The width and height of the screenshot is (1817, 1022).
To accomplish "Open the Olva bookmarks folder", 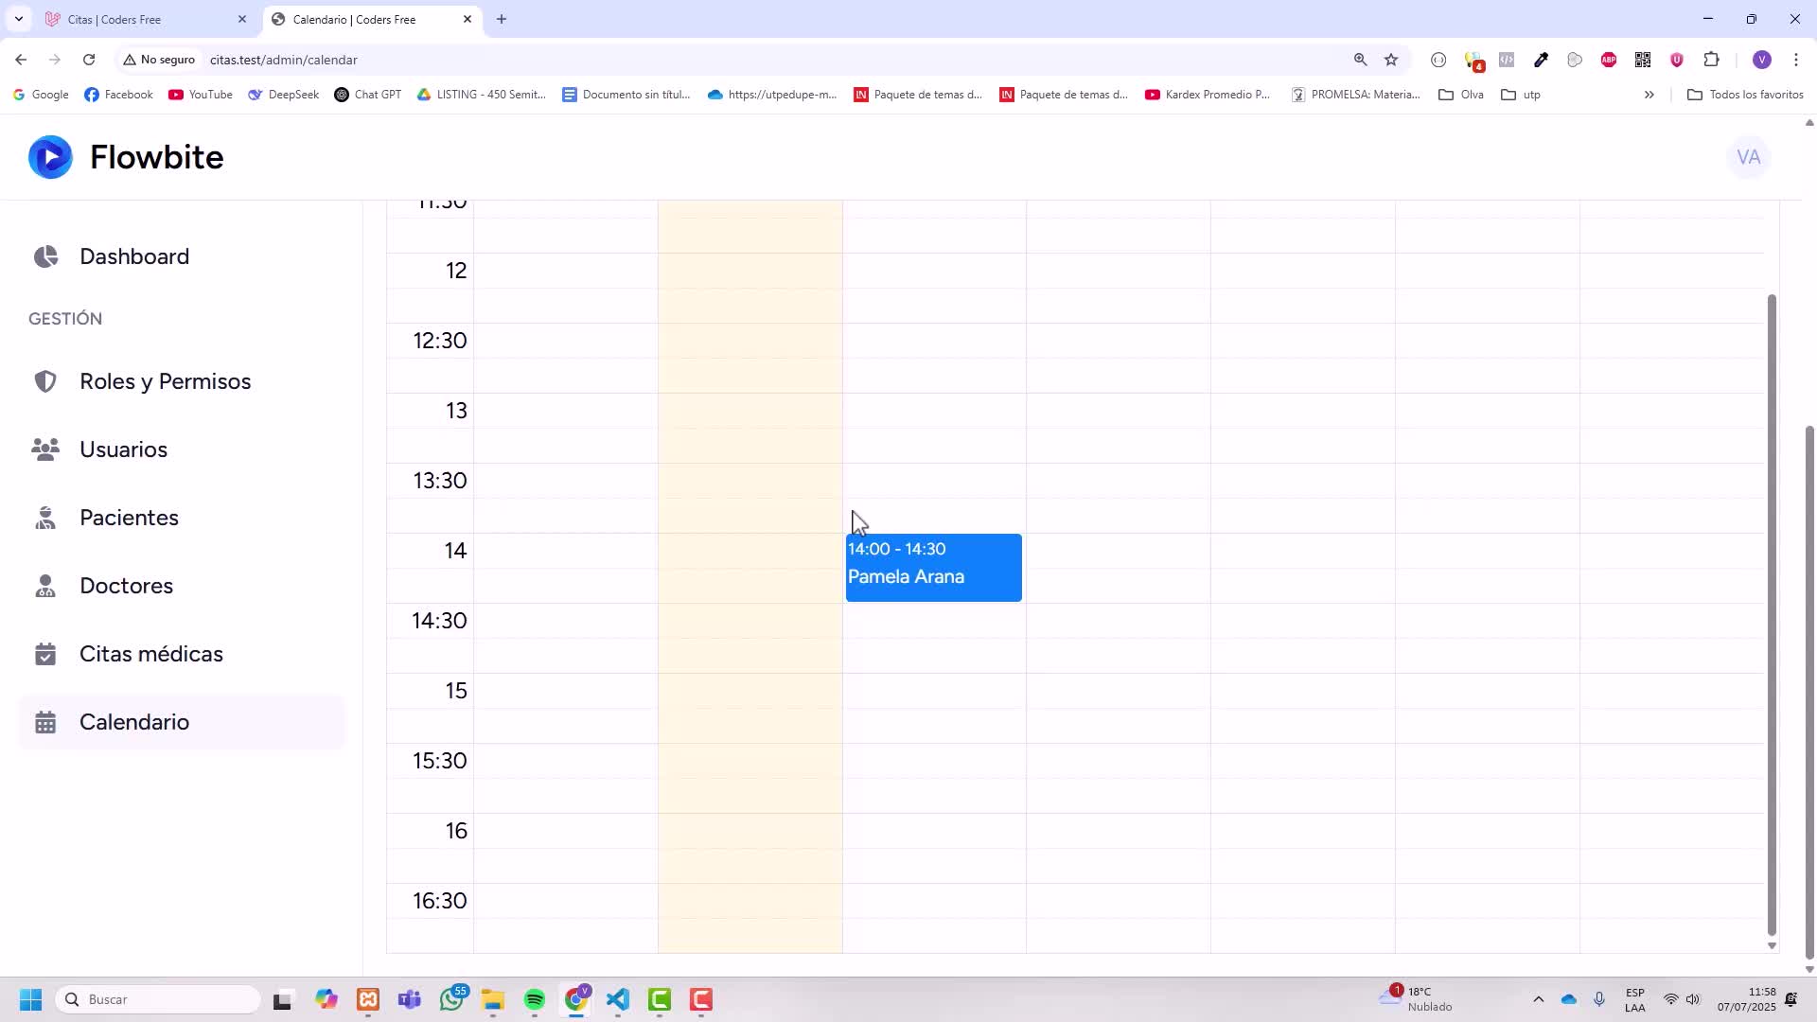I will [1460, 95].
